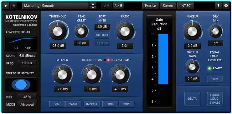Open the help question mark icon
This screenshot has height=114, width=232.
pyautogui.click(x=218, y=6)
